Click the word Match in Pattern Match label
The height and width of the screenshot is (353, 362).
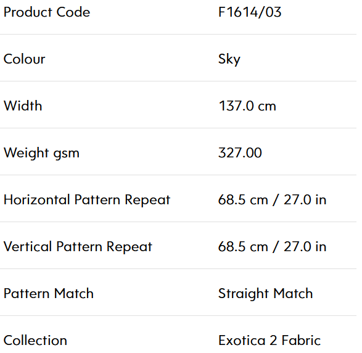pos(74,293)
